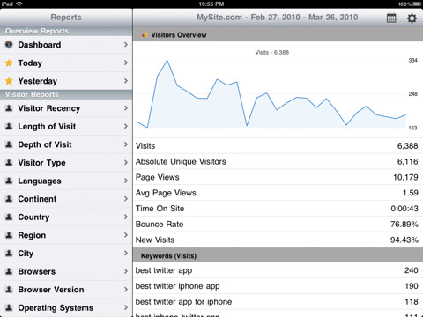The width and height of the screenshot is (423, 317).
Task: Click the Dashboard globe icon
Action: 9,45
